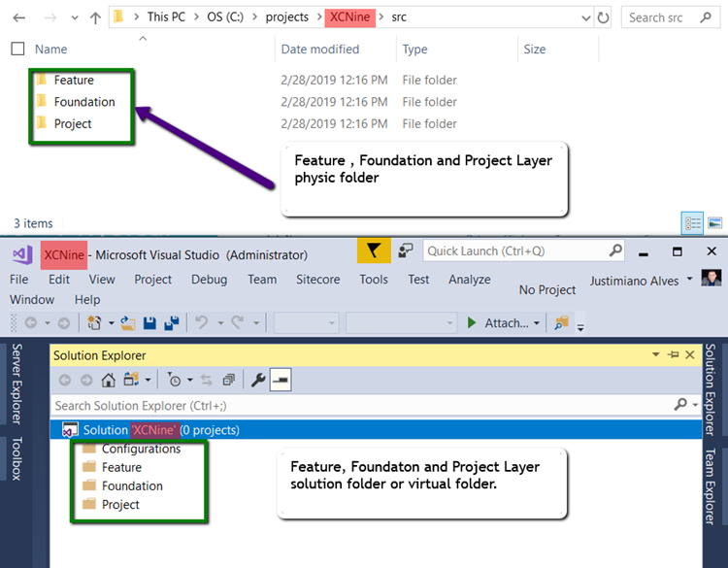The height and width of the screenshot is (568, 728).
Task: Click the Pending Changes Filter icon
Action: [x=174, y=380]
